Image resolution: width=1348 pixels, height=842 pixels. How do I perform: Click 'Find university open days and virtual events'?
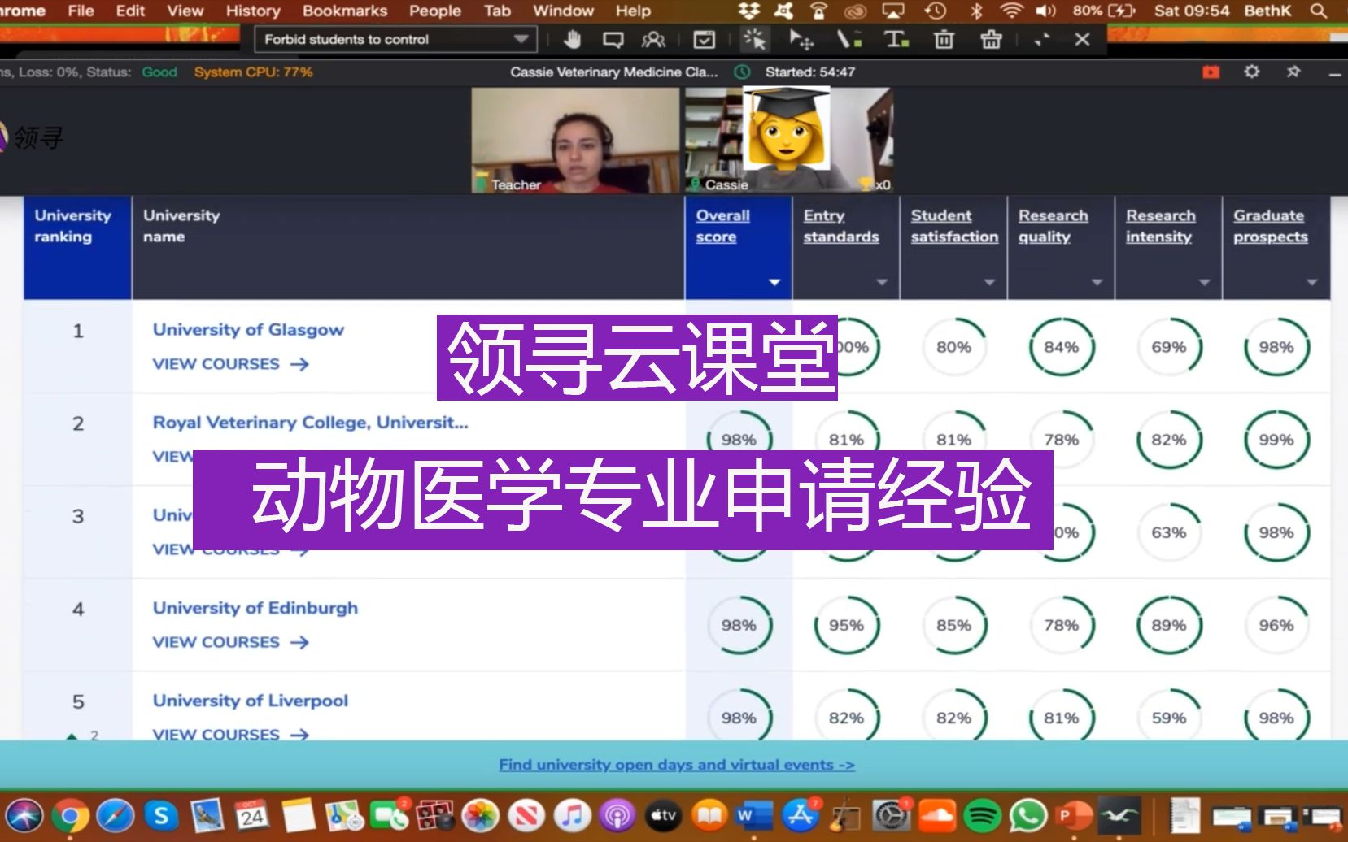point(677,765)
